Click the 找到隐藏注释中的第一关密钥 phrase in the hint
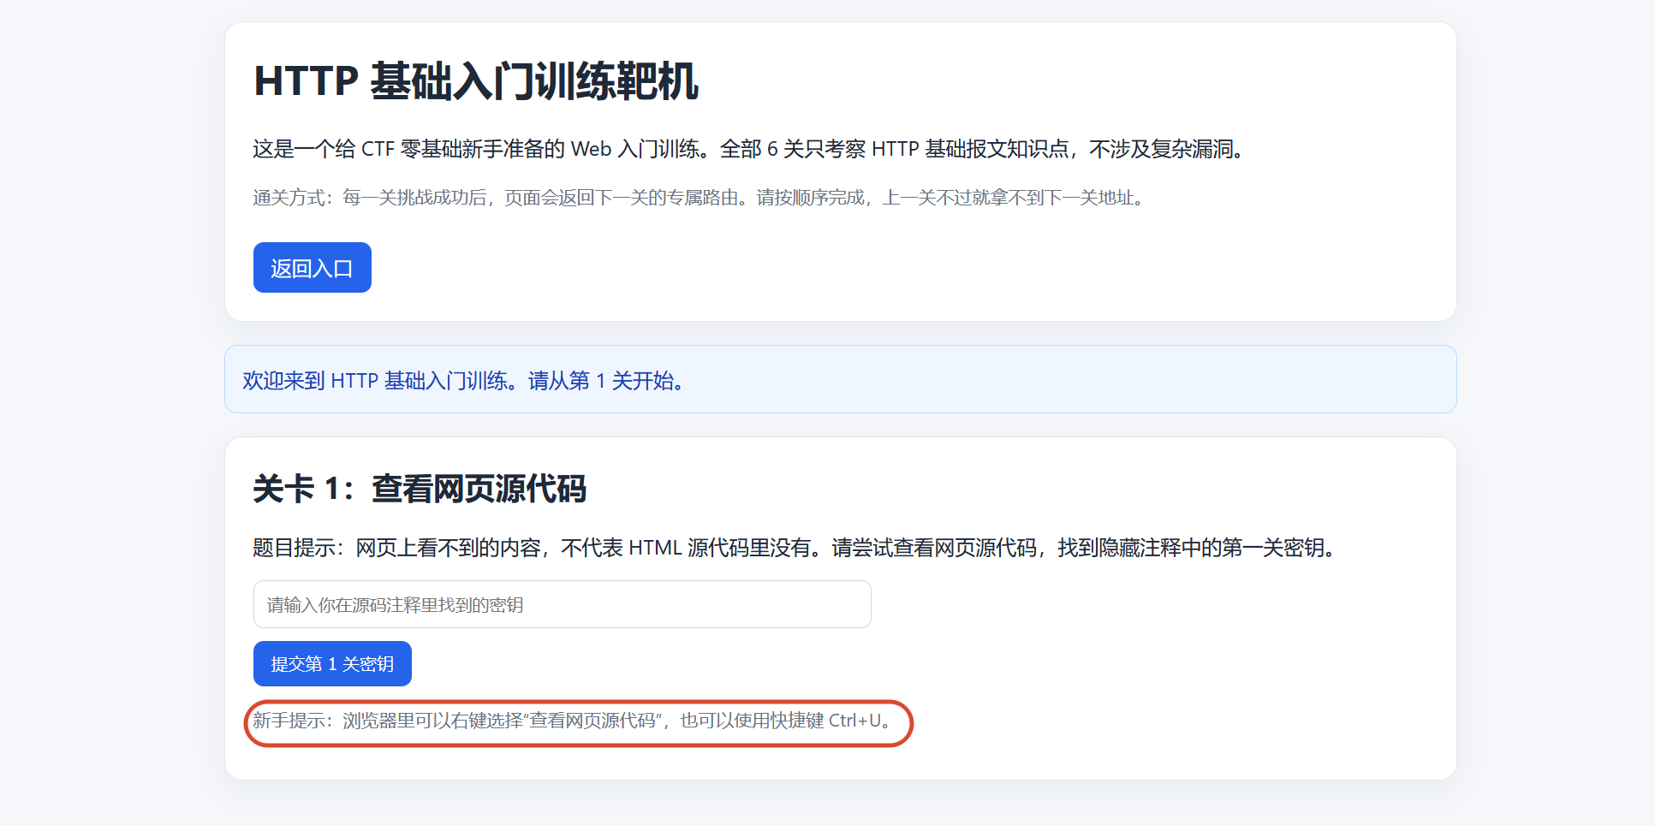The image size is (1655, 825). [1190, 548]
